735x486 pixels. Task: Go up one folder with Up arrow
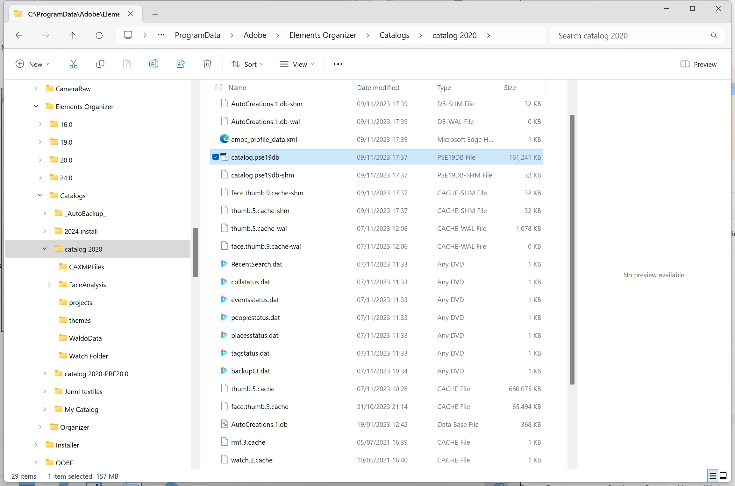click(x=72, y=35)
